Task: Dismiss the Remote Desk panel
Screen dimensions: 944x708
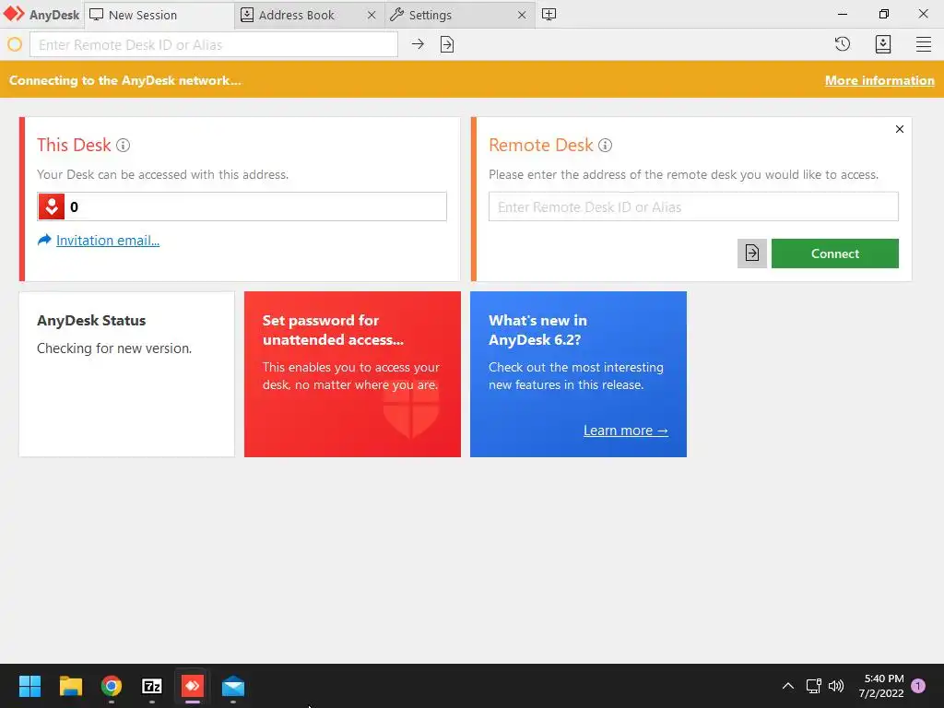Action: [x=900, y=129]
